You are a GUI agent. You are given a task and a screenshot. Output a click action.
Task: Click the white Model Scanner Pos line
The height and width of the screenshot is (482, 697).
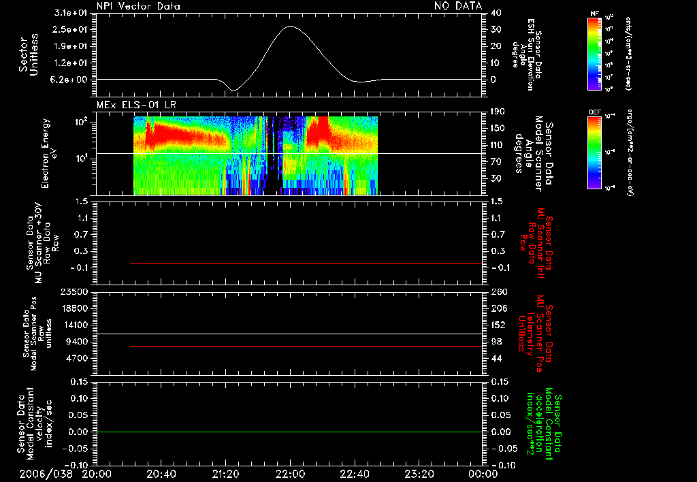tap(289, 334)
